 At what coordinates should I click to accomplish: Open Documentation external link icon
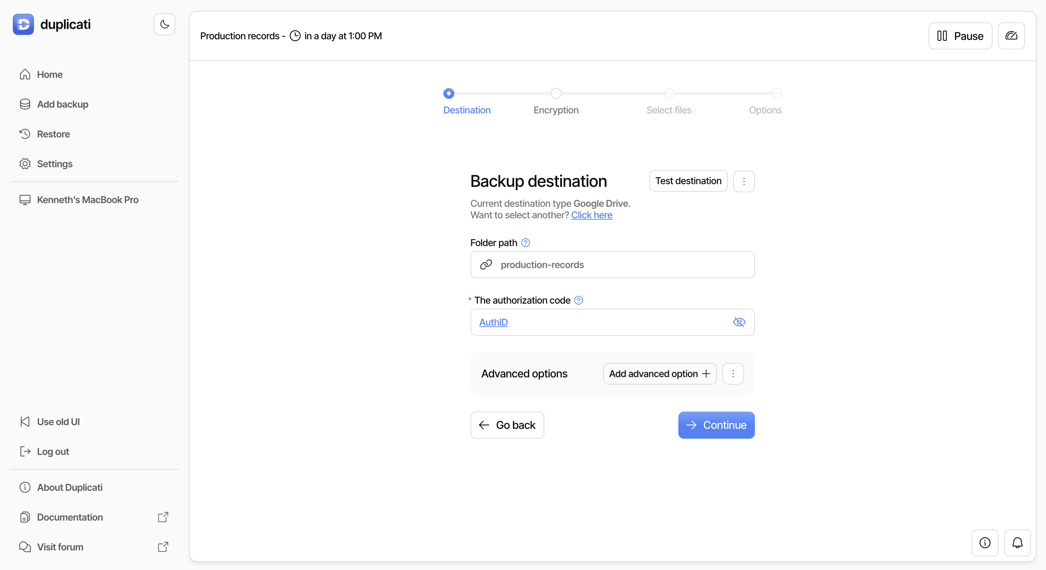pyautogui.click(x=163, y=517)
